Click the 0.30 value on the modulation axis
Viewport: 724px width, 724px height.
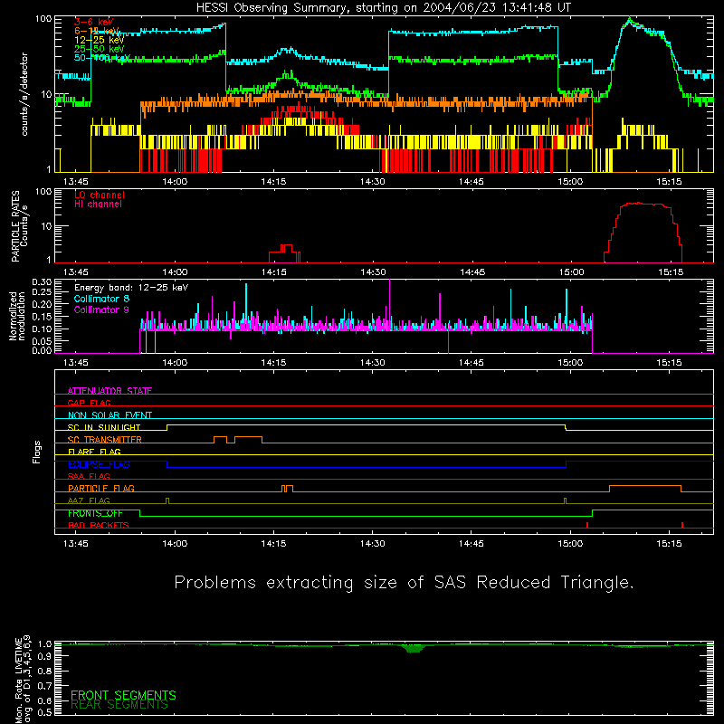pyautogui.click(x=43, y=282)
